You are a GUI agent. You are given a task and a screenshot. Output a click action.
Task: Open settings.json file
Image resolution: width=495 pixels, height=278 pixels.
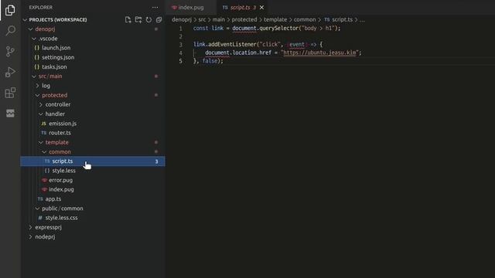(x=58, y=57)
